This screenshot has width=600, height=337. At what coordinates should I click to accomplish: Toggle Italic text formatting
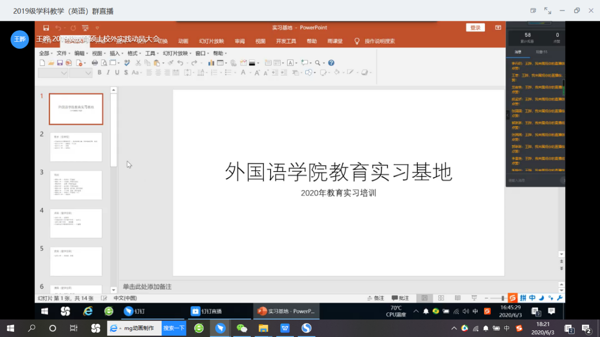[x=108, y=73]
